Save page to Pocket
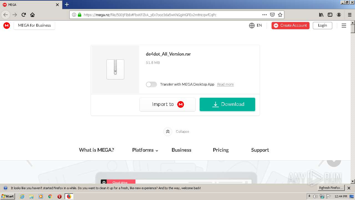The image size is (355, 200). pyautogui.click(x=272, y=15)
